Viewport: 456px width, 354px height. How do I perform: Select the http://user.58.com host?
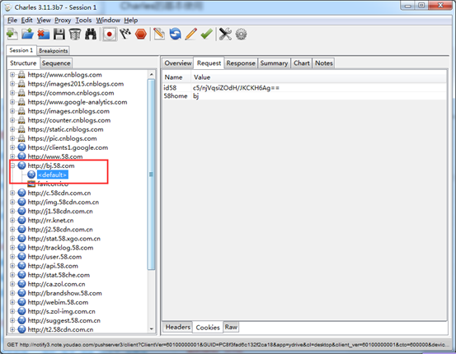(54, 257)
